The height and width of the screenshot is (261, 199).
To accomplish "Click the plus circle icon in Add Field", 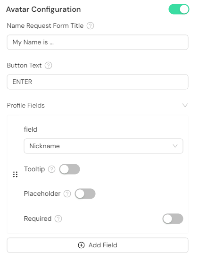I will pyautogui.click(x=81, y=245).
